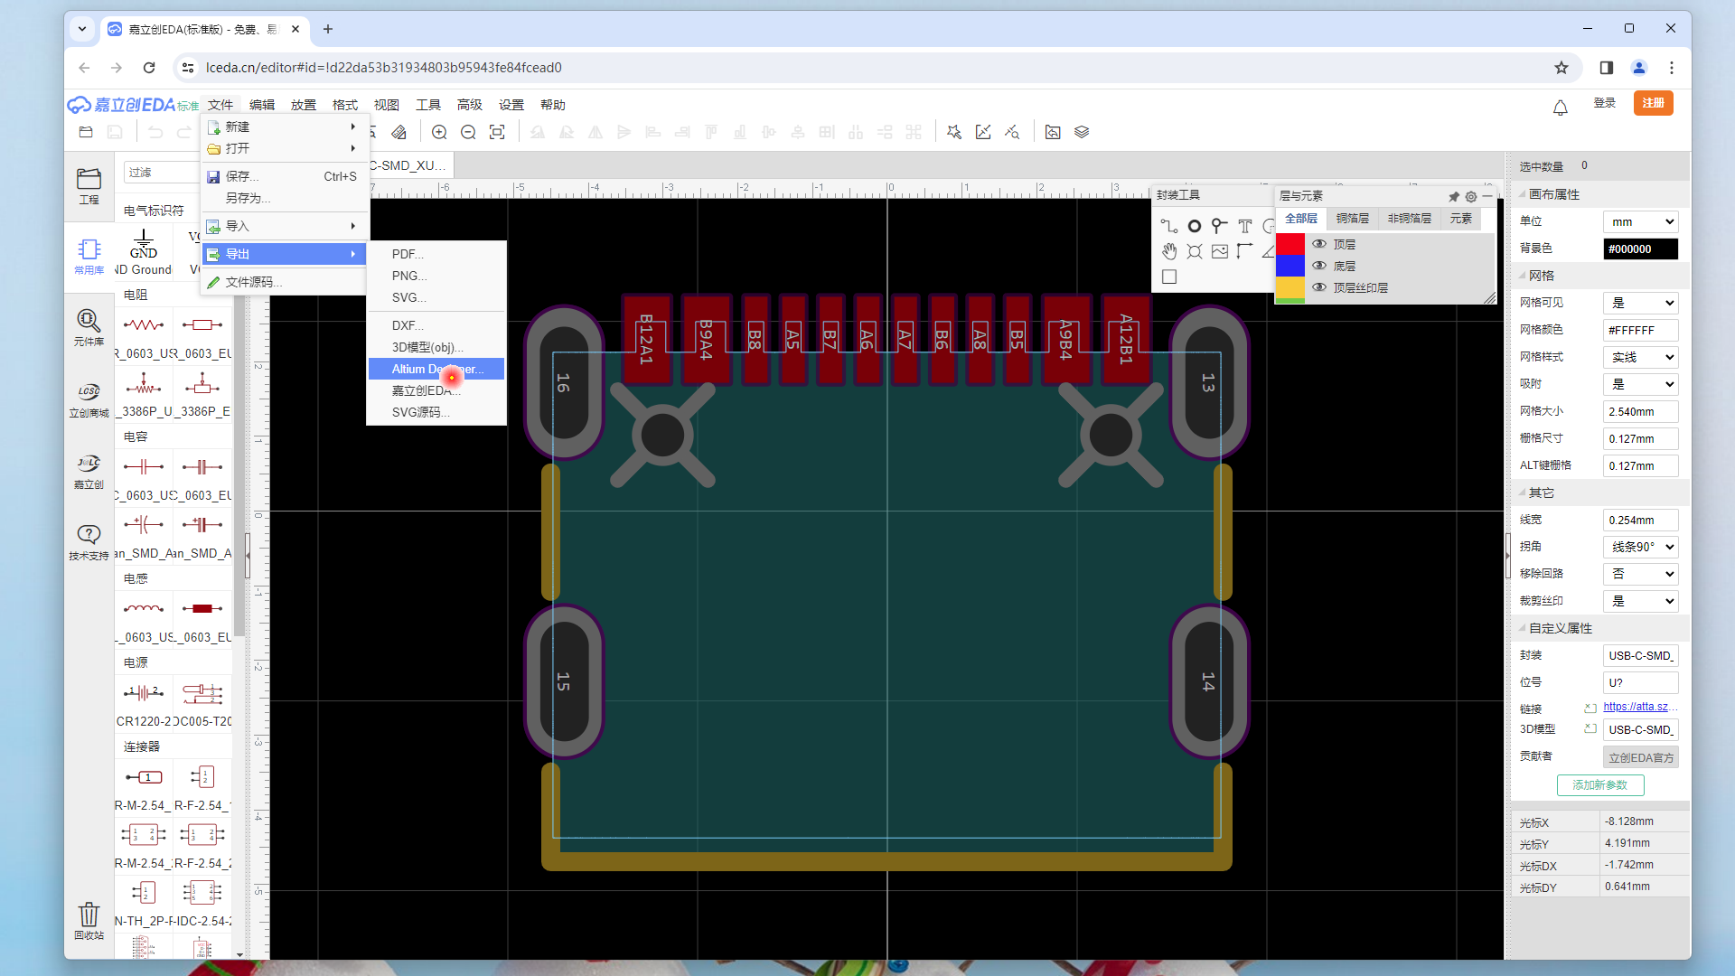Click the notification bell icon
Image resolution: width=1735 pixels, height=976 pixels.
tap(1560, 108)
